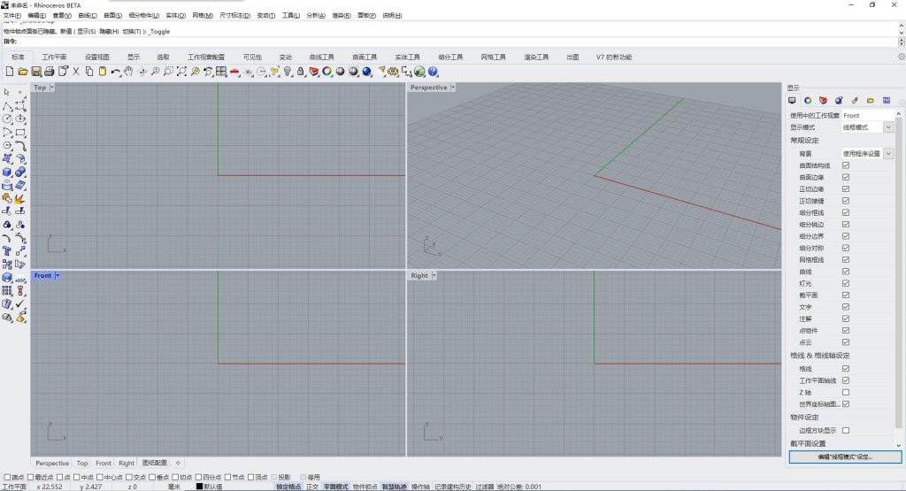Switch to the 工作平面 toolbar tab
The height and width of the screenshot is (491, 906).
54,58
